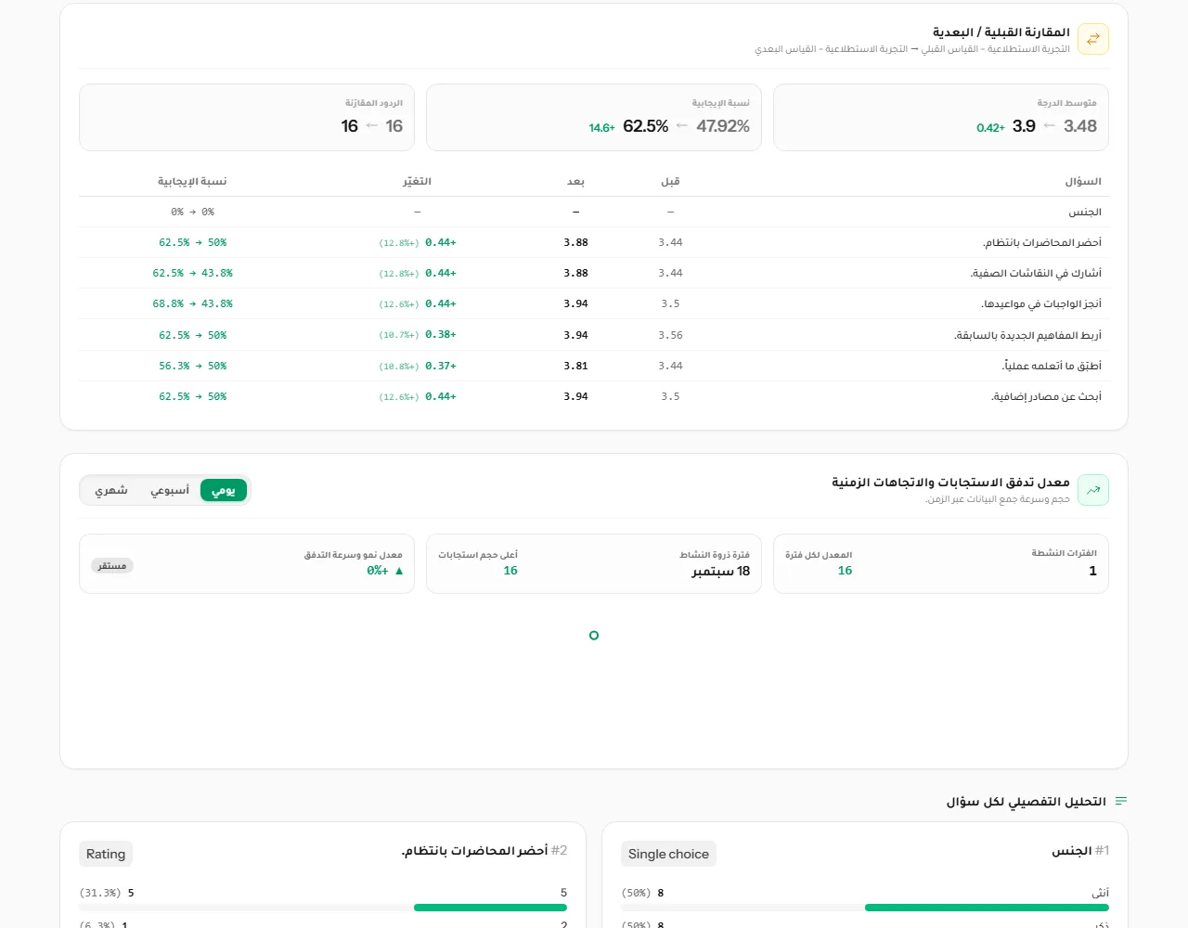Image resolution: width=1188 pixels, height=928 pixels.
Task: Click the السؤال column header
Action: [x=1083, y=181]
